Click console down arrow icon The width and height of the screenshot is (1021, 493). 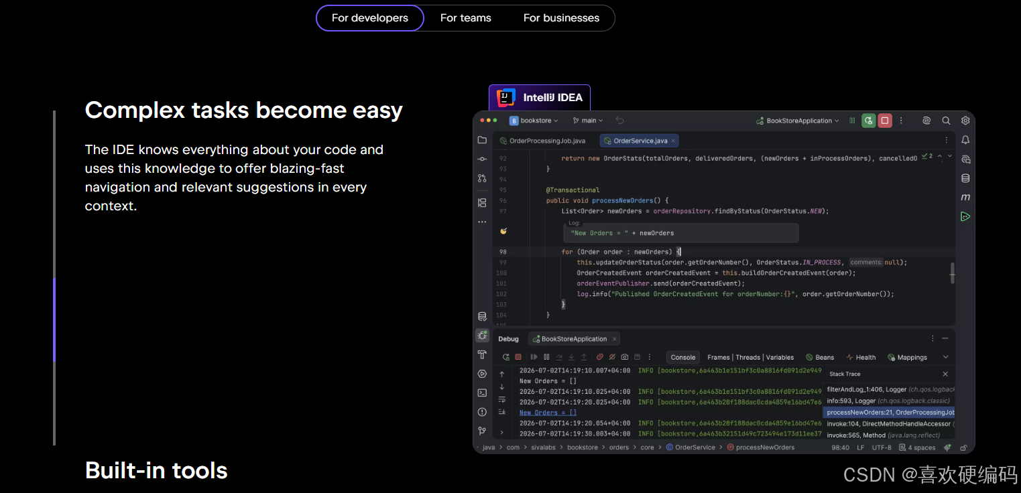pyautogui.click(x=502, y=387)
